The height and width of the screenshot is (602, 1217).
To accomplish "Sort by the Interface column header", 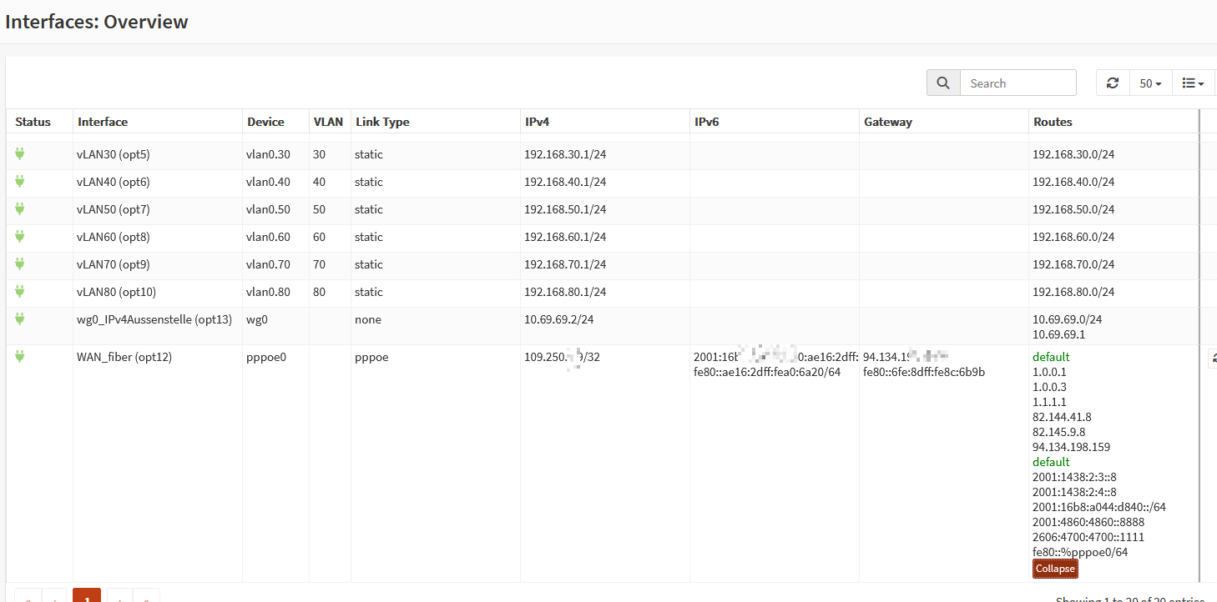I will point(103,122).
